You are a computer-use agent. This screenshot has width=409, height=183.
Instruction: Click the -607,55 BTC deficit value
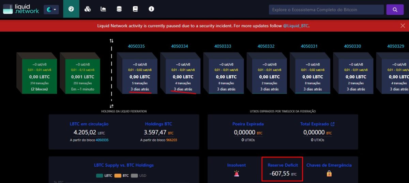pos(283,173)
